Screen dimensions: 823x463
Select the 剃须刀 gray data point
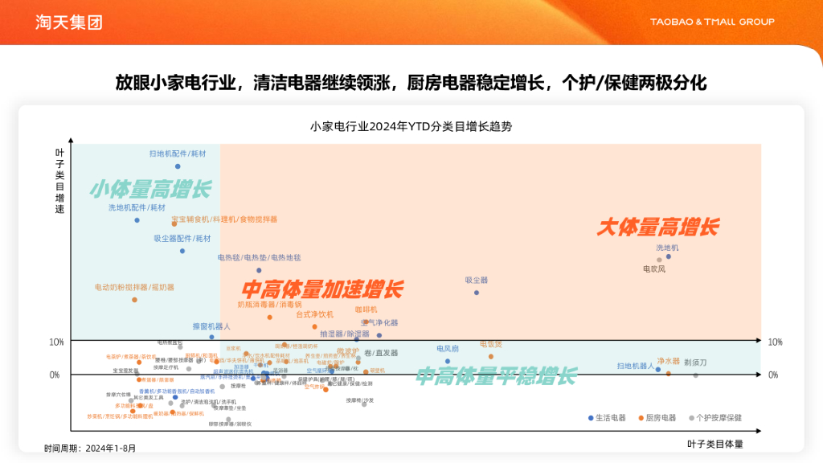pos(695,375)
